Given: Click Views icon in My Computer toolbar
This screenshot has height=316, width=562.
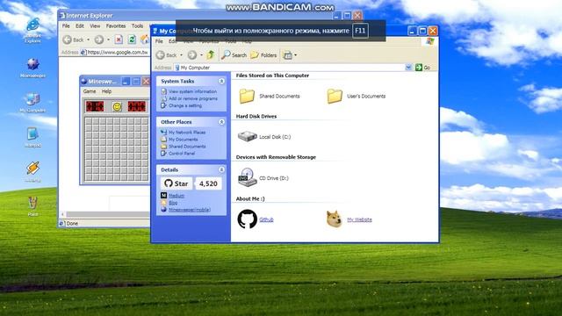Looking at the screenshot, I should [x=288, y=55].
